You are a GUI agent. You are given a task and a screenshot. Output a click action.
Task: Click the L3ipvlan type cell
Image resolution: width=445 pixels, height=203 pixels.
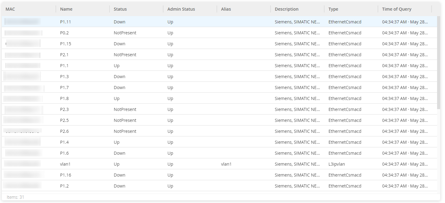tap(337, 164)
